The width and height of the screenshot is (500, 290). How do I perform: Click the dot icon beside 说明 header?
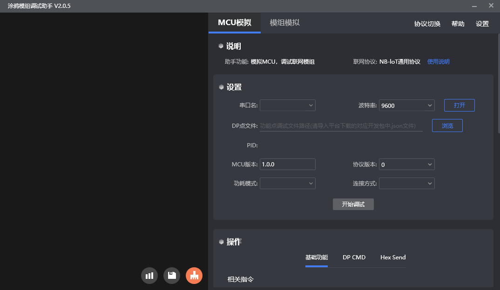(221, 45)
